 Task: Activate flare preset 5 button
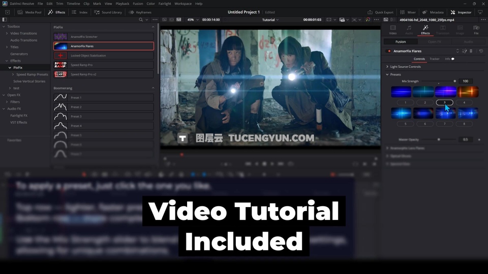[x=405, y=124]
